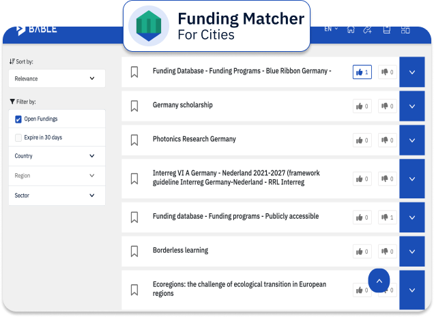Expand the Sector filter dropdown

(57, 196)
